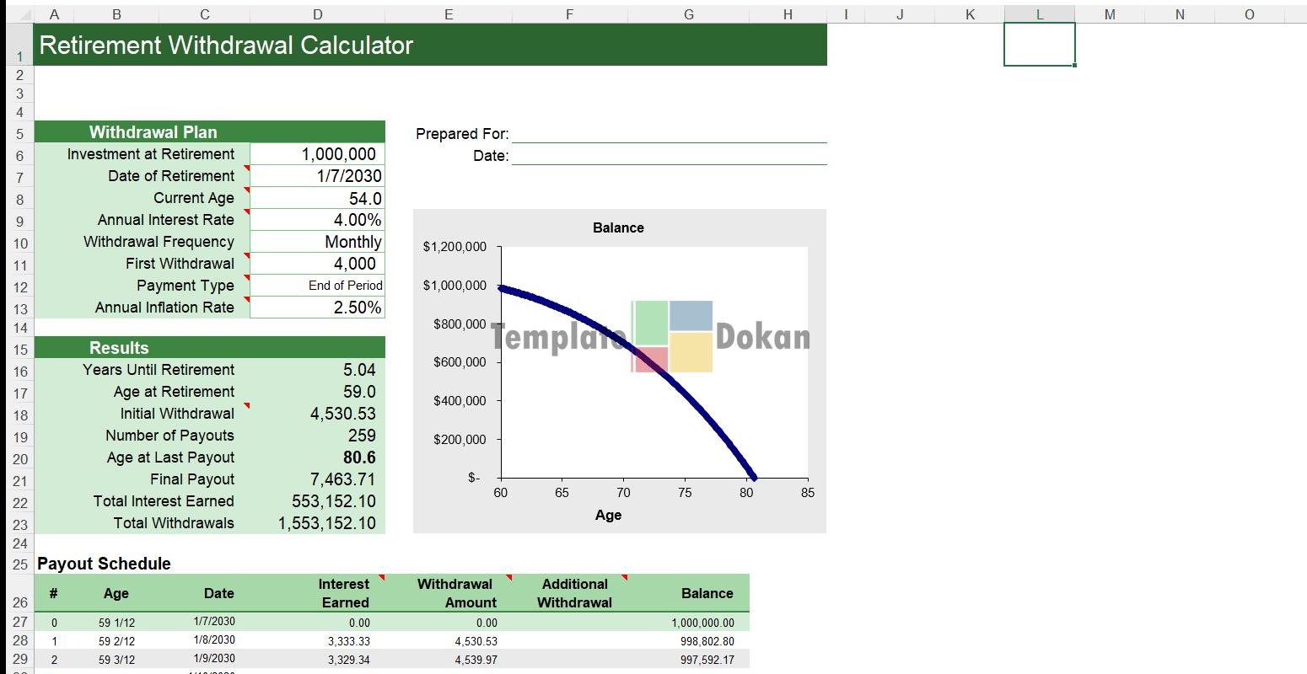Select the Withdrawal Frequency cell showing Monthly
Screen dimensions: 1307x674
[317, 242]
